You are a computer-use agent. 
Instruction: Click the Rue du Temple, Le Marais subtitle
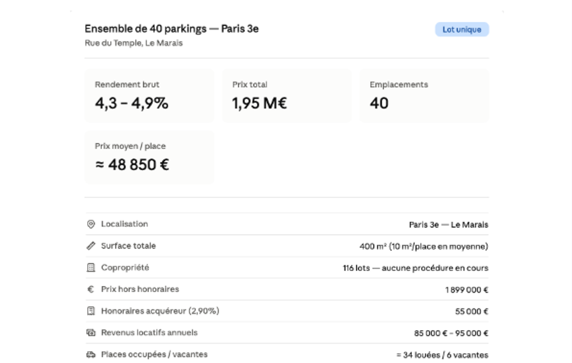coord(133,43)
